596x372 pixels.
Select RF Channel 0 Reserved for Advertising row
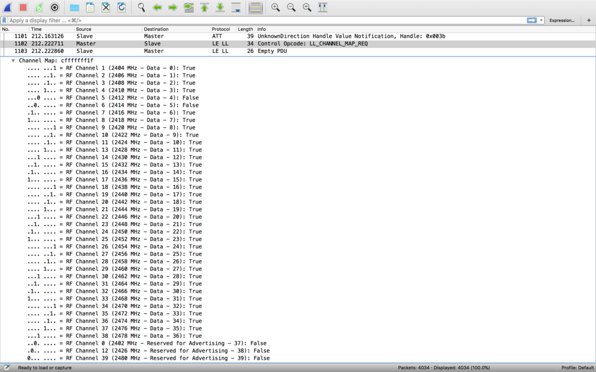(147, 343)
